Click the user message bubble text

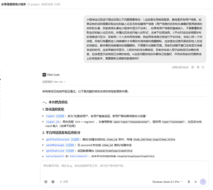145,39
